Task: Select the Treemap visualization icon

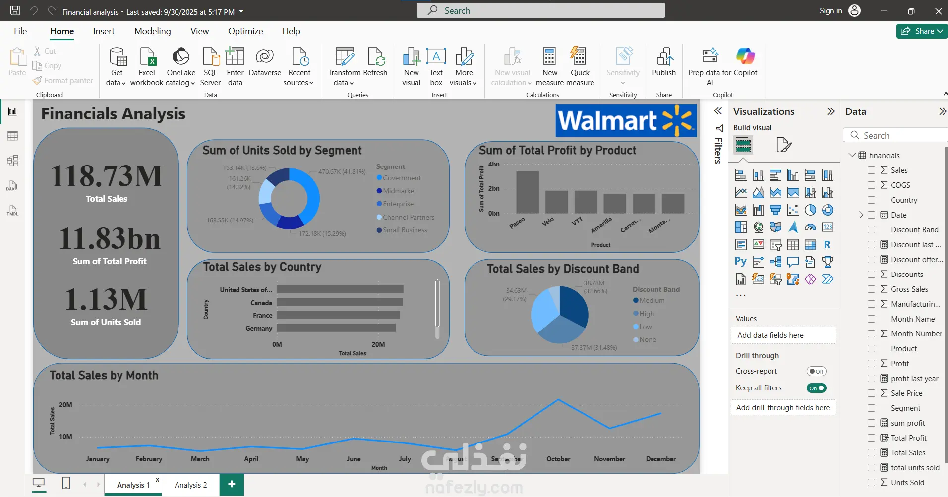Action: 741,227
